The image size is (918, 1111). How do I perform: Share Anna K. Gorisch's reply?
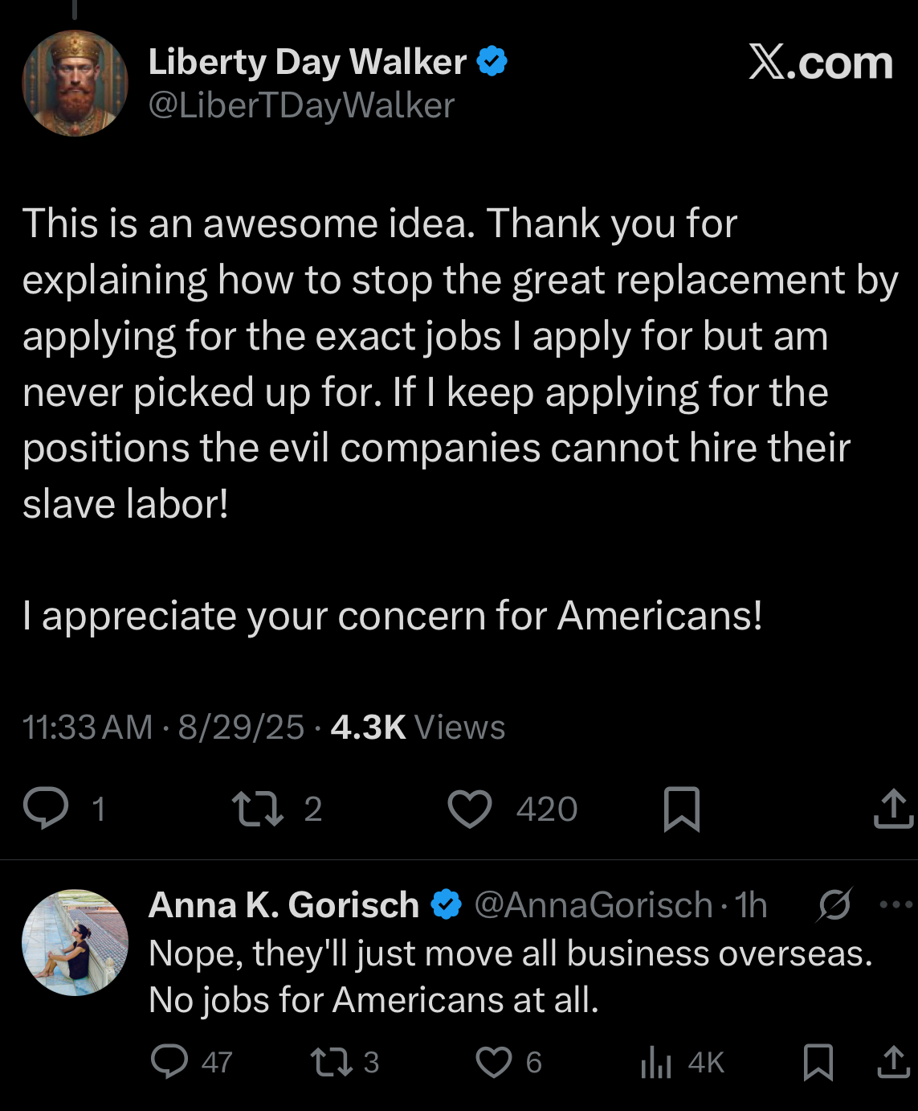coord(893,1061)
